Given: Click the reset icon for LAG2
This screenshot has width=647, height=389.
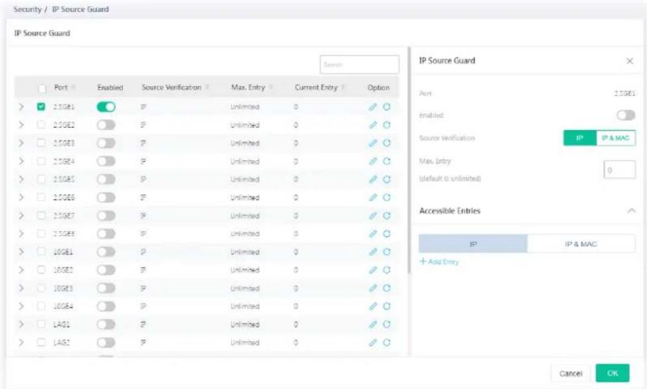Looking at the screenshot, I should (387, 343).
